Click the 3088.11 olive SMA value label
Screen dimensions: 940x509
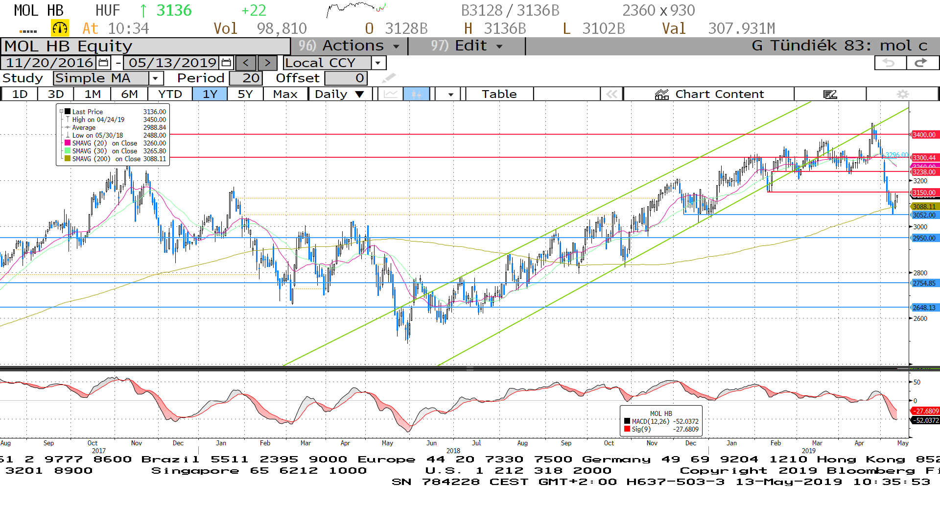click(924, 207)
